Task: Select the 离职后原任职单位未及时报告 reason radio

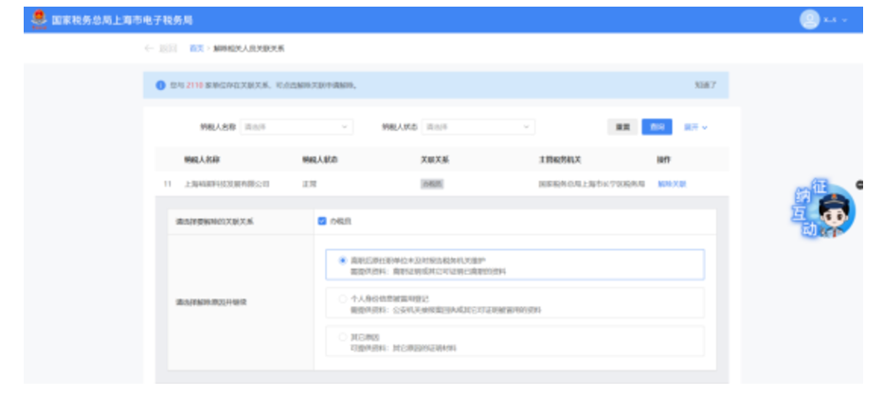Action: coord(342,260)
